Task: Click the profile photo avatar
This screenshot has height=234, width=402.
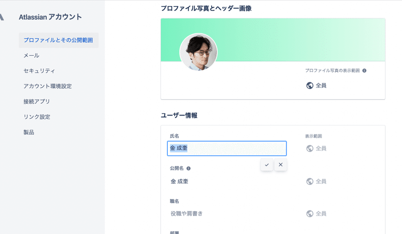Action: (198, 52)
